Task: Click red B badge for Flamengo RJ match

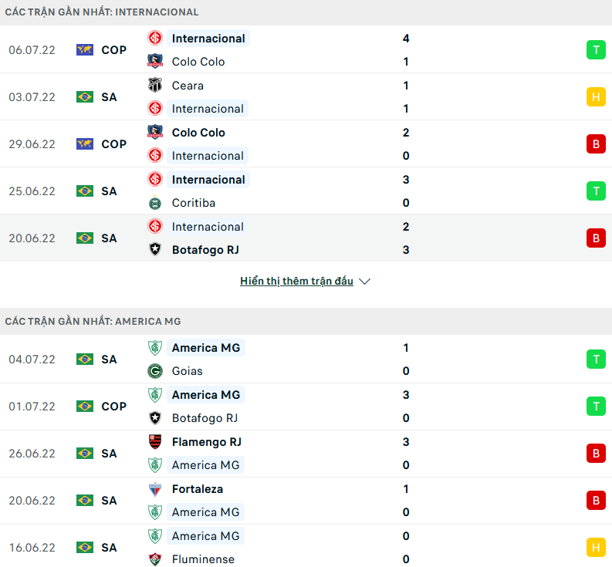Action: click(x=596, y=454)
